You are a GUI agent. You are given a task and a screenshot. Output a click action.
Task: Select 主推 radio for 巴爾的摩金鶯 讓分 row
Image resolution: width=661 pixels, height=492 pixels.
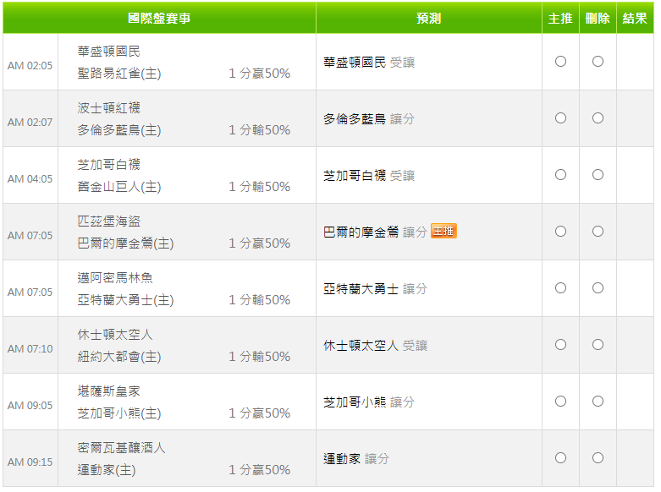pyautogui.click(x=560, y=232)
